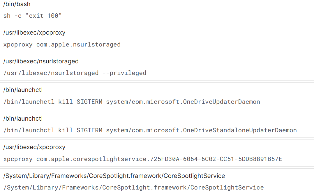Image resolution: width=314 pixels, height=193 pixels.
Task: Select the monospace CoreSpotlightService command line
Action: coord(134,187)
